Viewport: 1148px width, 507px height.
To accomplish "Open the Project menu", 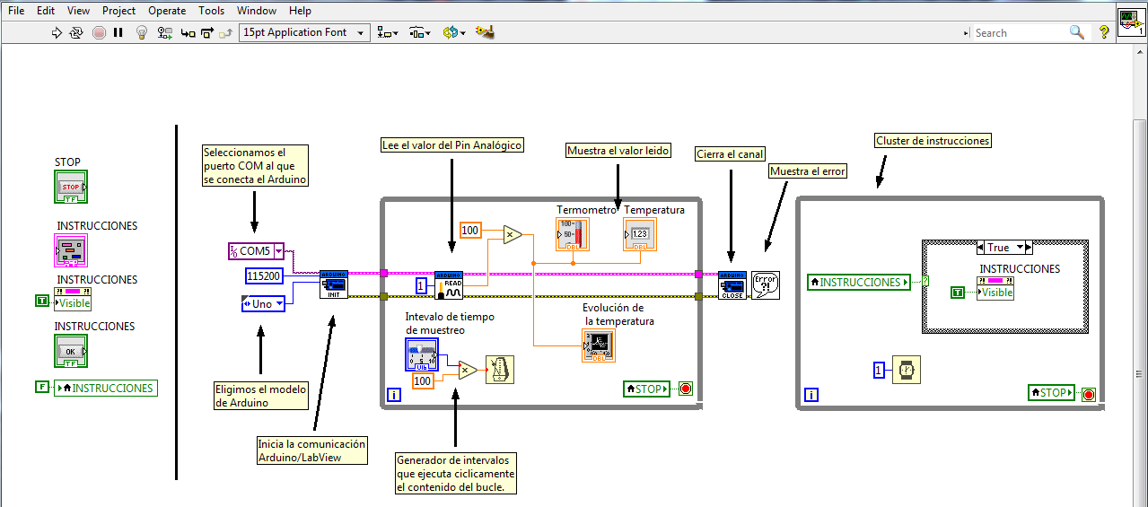I will tap(118, 11).
